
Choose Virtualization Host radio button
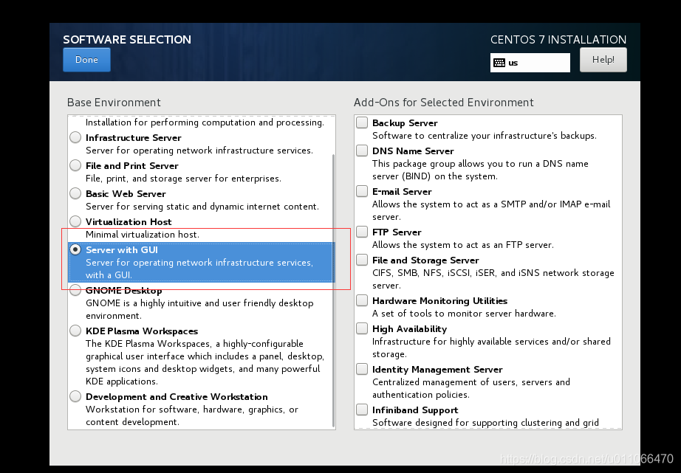point(75,221)
